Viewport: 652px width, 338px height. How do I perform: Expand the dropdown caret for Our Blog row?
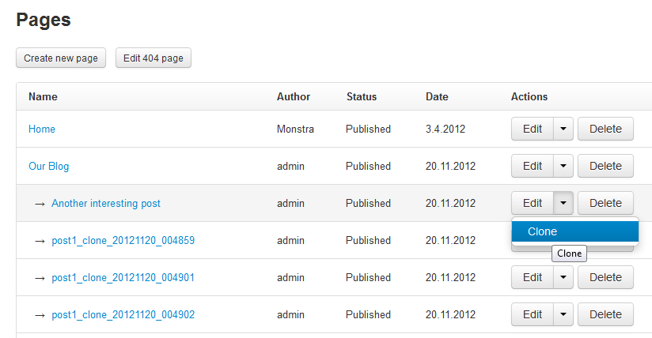click(563, 166)
